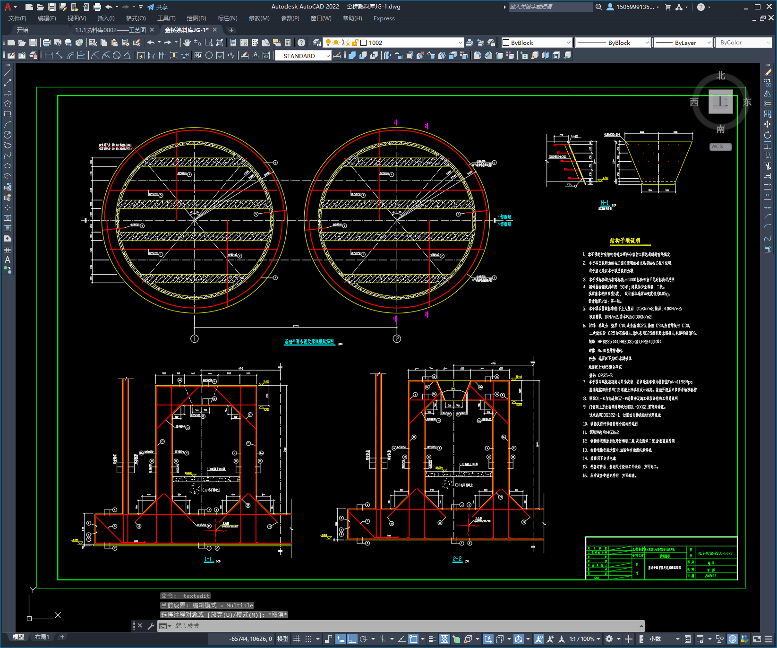Select the Line tool in the draw toolbar
Viewport: 777px width, 648px height.
pyautogui.click(x=8, y=73)
